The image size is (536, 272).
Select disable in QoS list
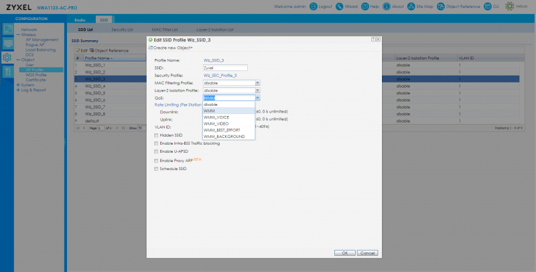tap(228, 105)
